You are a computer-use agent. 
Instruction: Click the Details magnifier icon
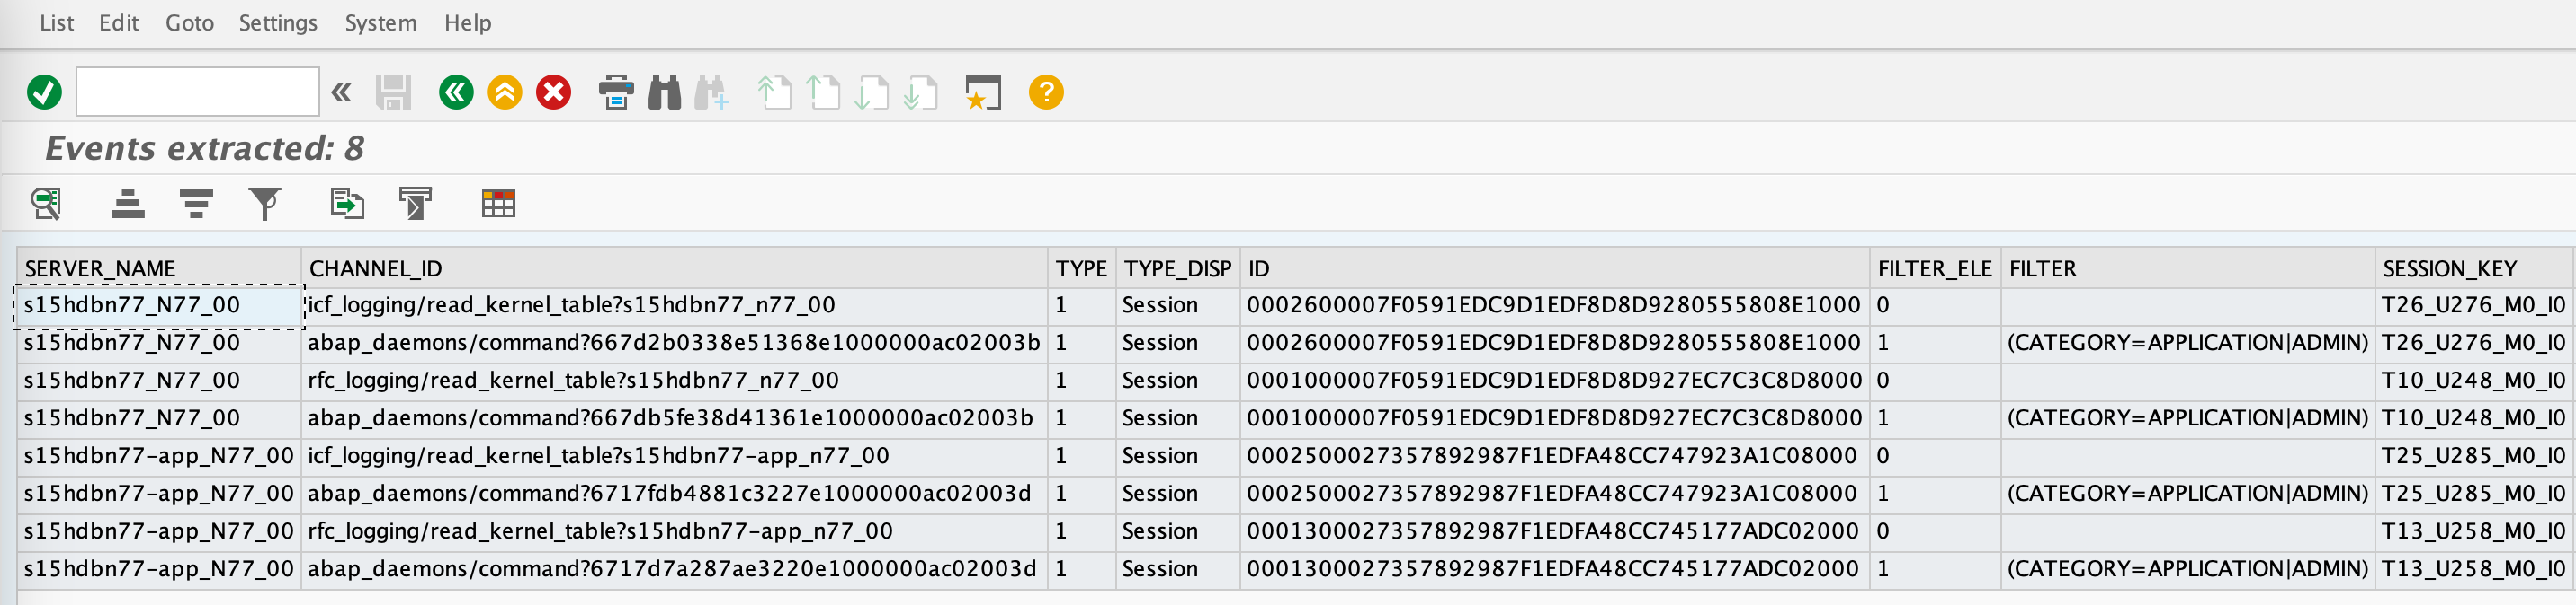pos(46,204)
